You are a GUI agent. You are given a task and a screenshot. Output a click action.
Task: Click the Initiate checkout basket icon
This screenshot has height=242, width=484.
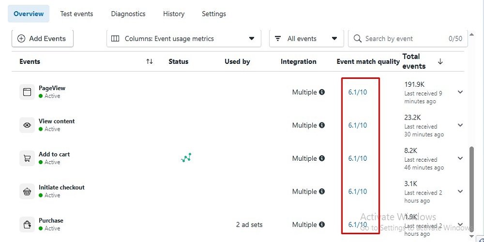click(x=27, y=192)
